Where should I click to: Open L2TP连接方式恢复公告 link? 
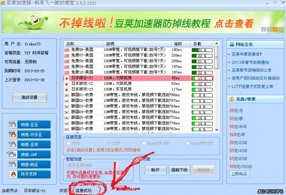(x=252, y=86)
